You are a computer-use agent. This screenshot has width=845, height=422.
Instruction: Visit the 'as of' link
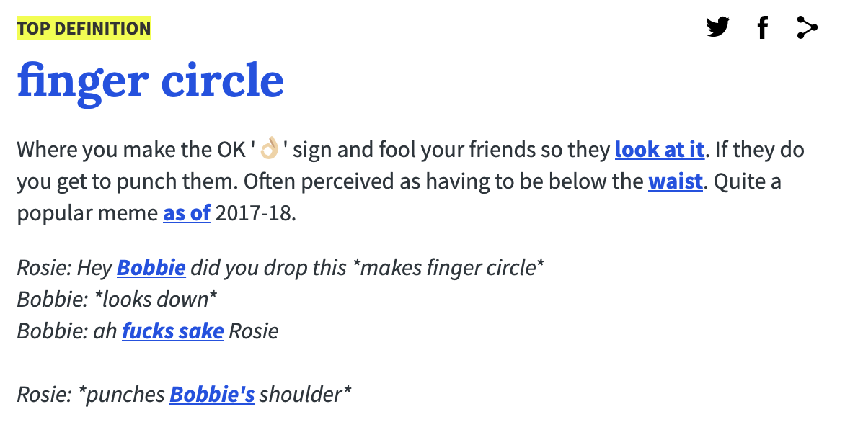[x=187, y=213]
